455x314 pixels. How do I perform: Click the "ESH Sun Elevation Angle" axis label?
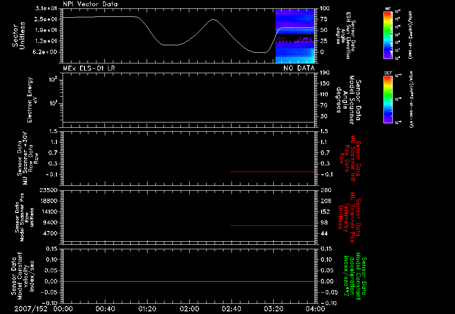pyautogui.click(x=345, y=36)
